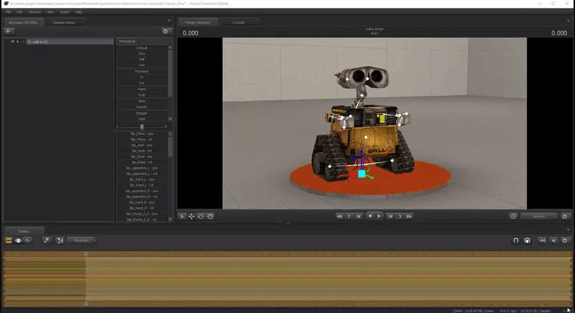This screenshot has width=575, height=313.
Task: Activate the Rotate manipulator tool
Action: 201,216
